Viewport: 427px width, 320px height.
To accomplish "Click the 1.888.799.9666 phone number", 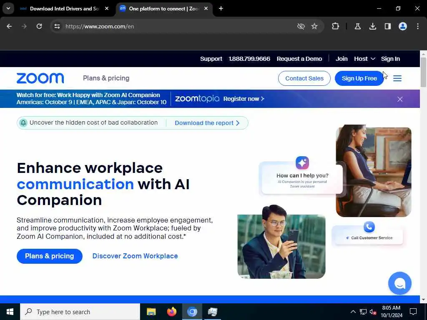I will point(249,59).
